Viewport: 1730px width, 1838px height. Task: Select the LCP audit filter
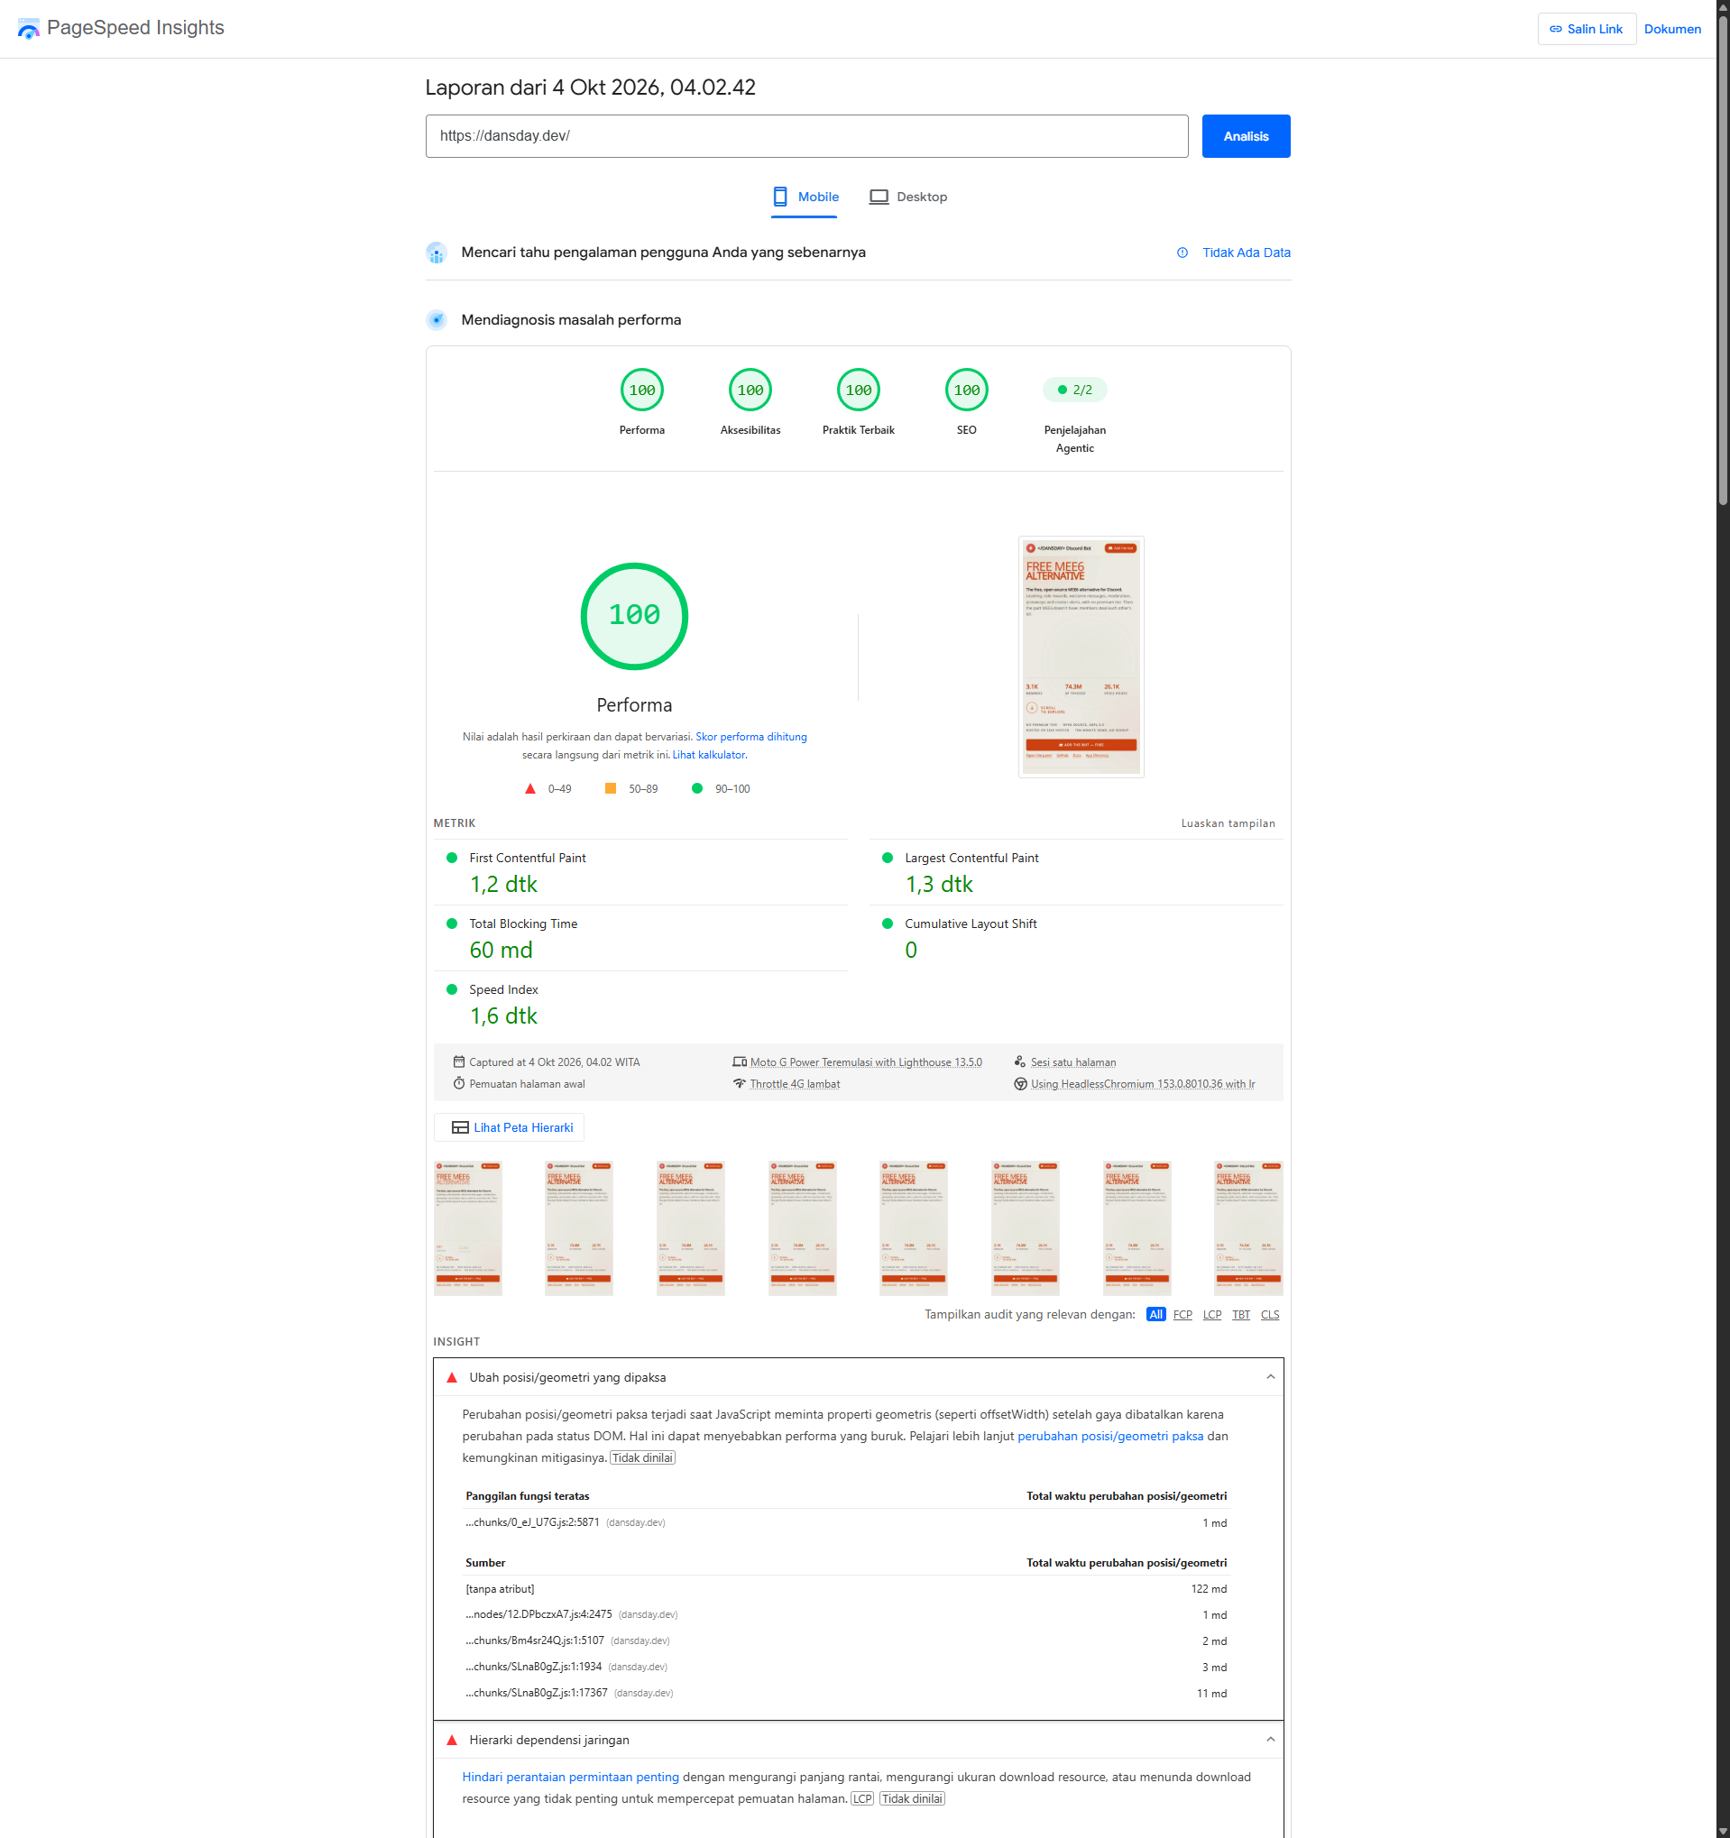pyautogui.click(x=1211, y=1315)
